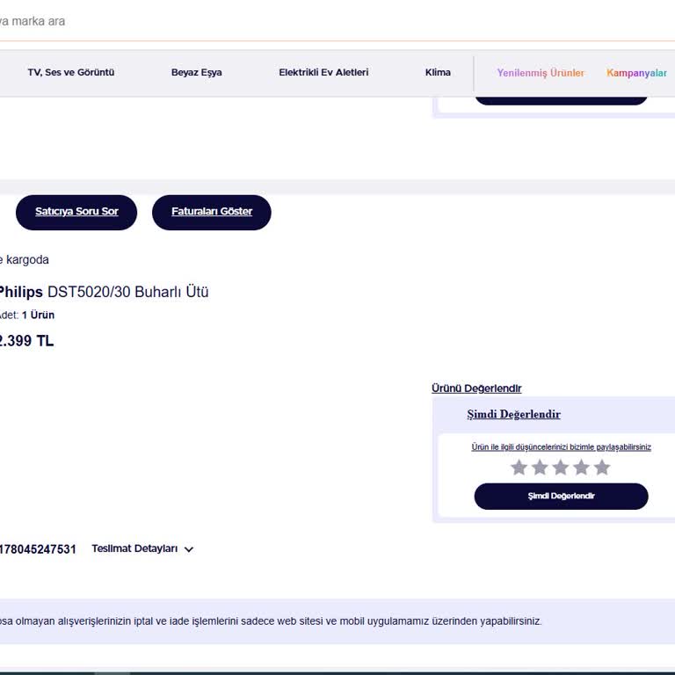
Task: Expand the Teslimat Detayları section
Action: point(142,548)
